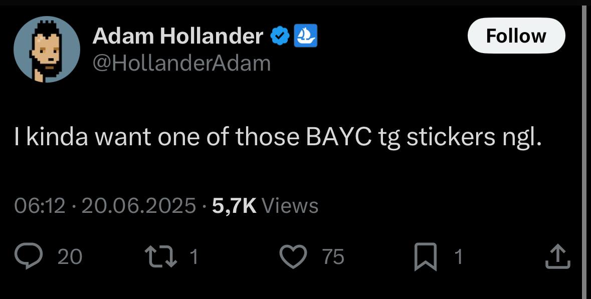Click the 06:12 timestamp
The height and width of the screenshot is (299, 591).
click(40, 206)
